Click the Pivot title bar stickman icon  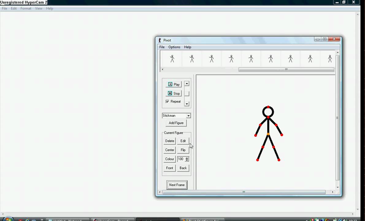click(159, 40)
